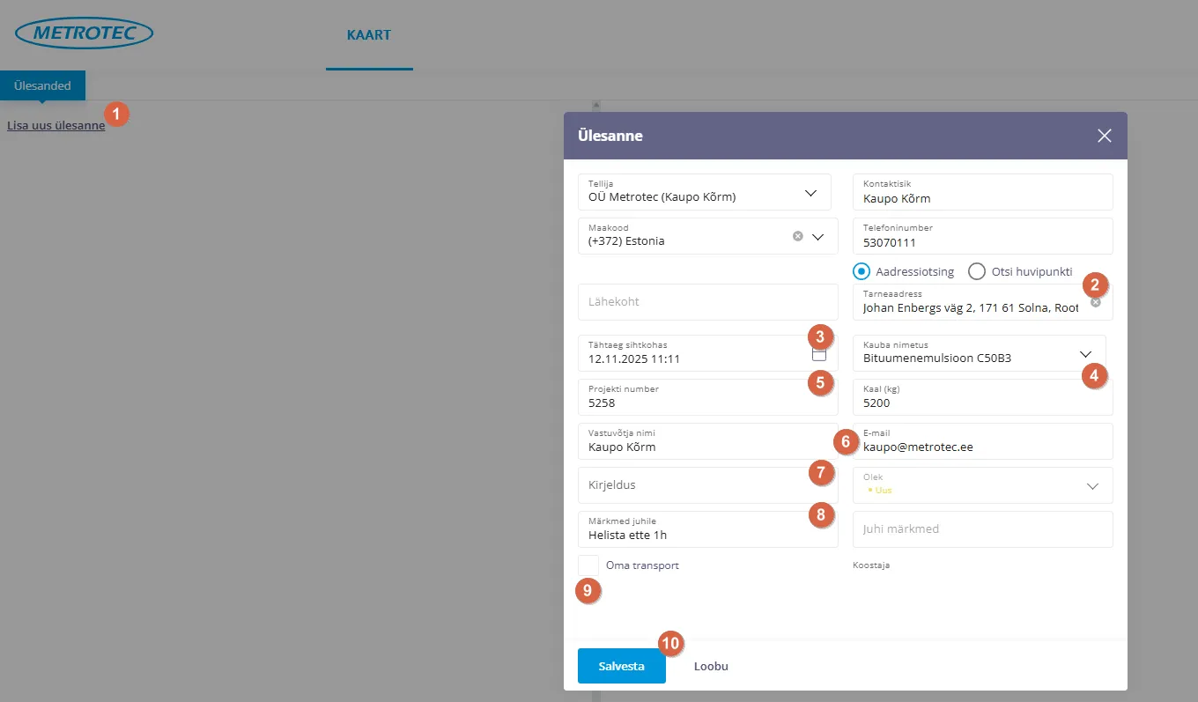Open the Olek status dropdown
The image size is (1198, 702).
point(1092,485)
